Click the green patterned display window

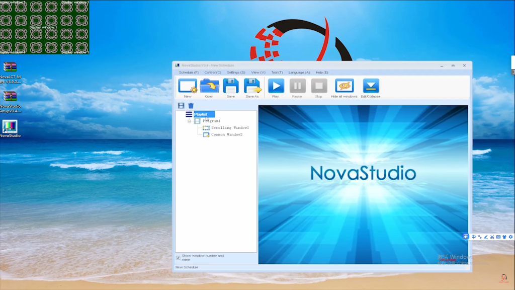click(44, 27)
